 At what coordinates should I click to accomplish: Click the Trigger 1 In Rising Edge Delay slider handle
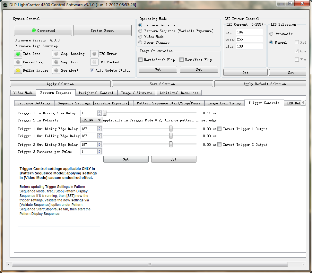pyautogui.click(x=105, y=113)
